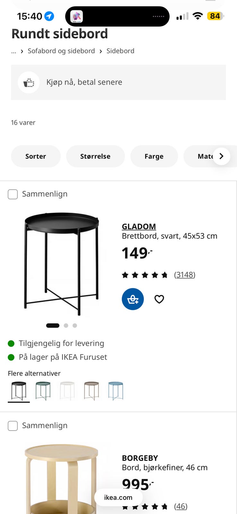This screenshot has width=237, height=514.
Task: Select the blue GLADOM color variant
Action: tap(116, 391)
